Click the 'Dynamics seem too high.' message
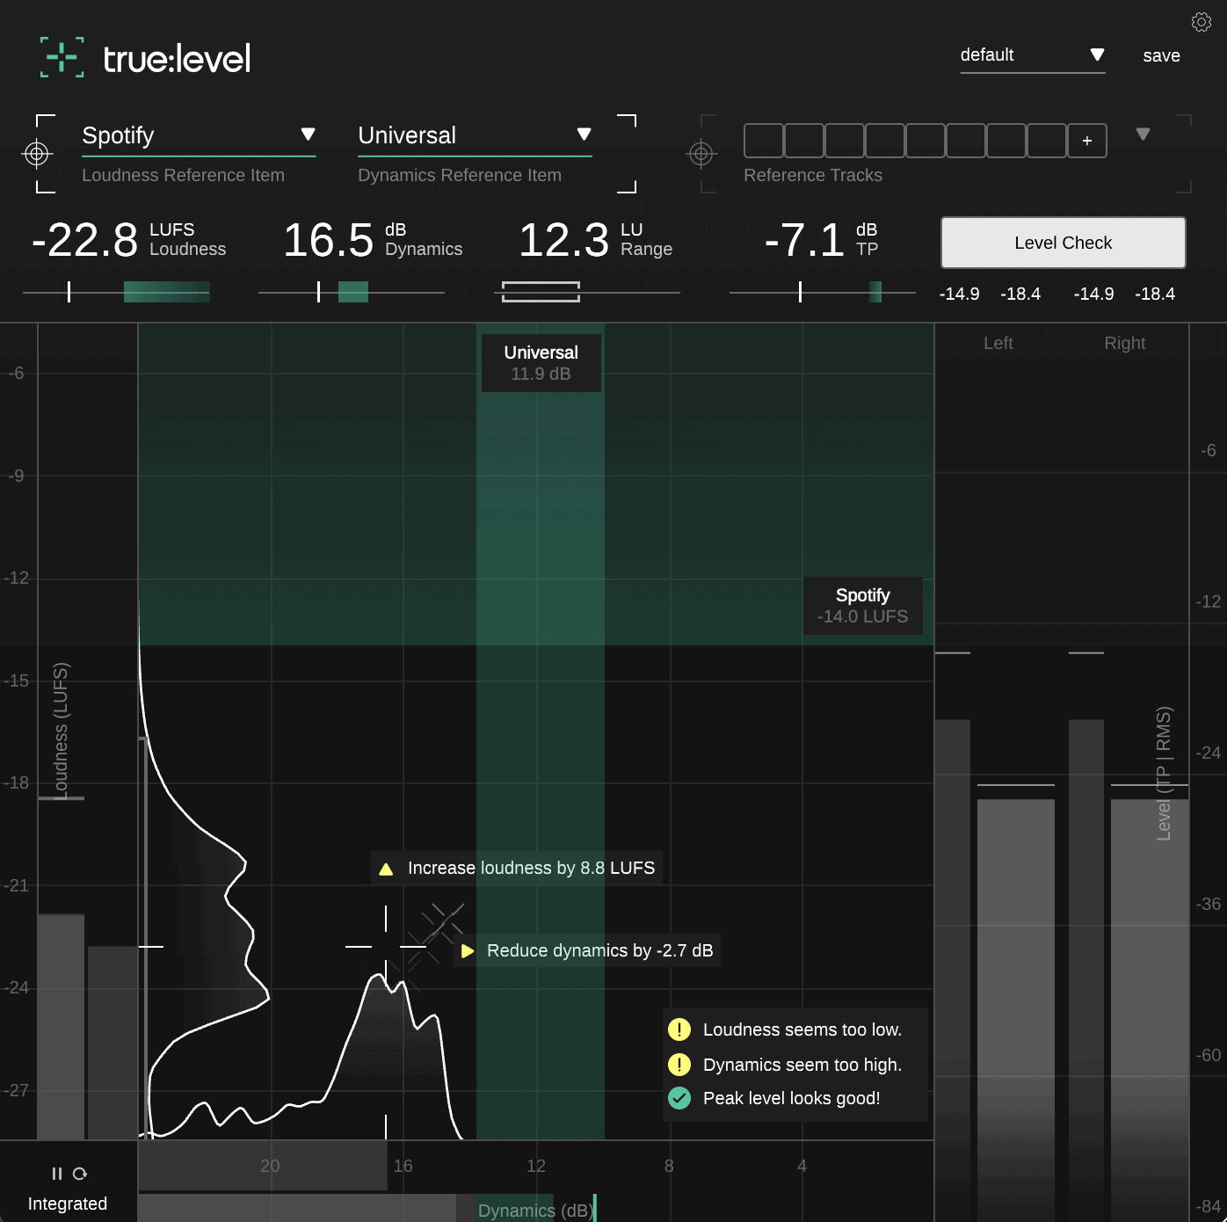This screenshot has height=1222, width=1227. (802, 1065)
